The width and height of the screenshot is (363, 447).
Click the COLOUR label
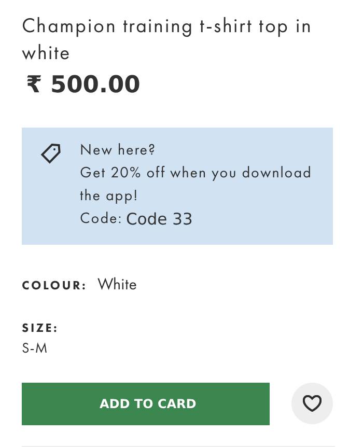[54, 285]
